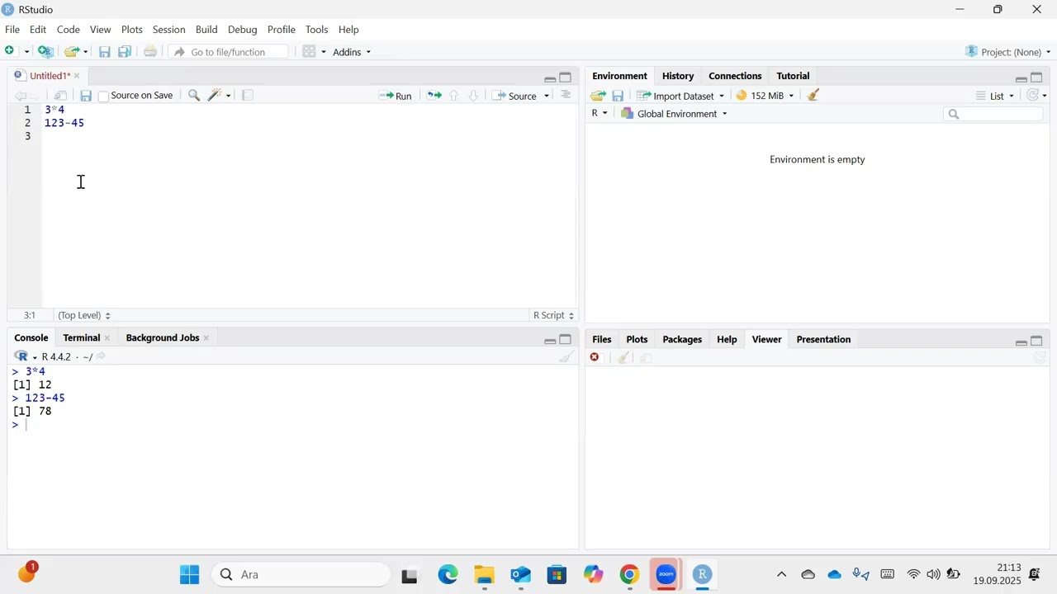The image size is (1057, 594).
Task: Click the Workspace Panes grid icon
Action: 310,51
